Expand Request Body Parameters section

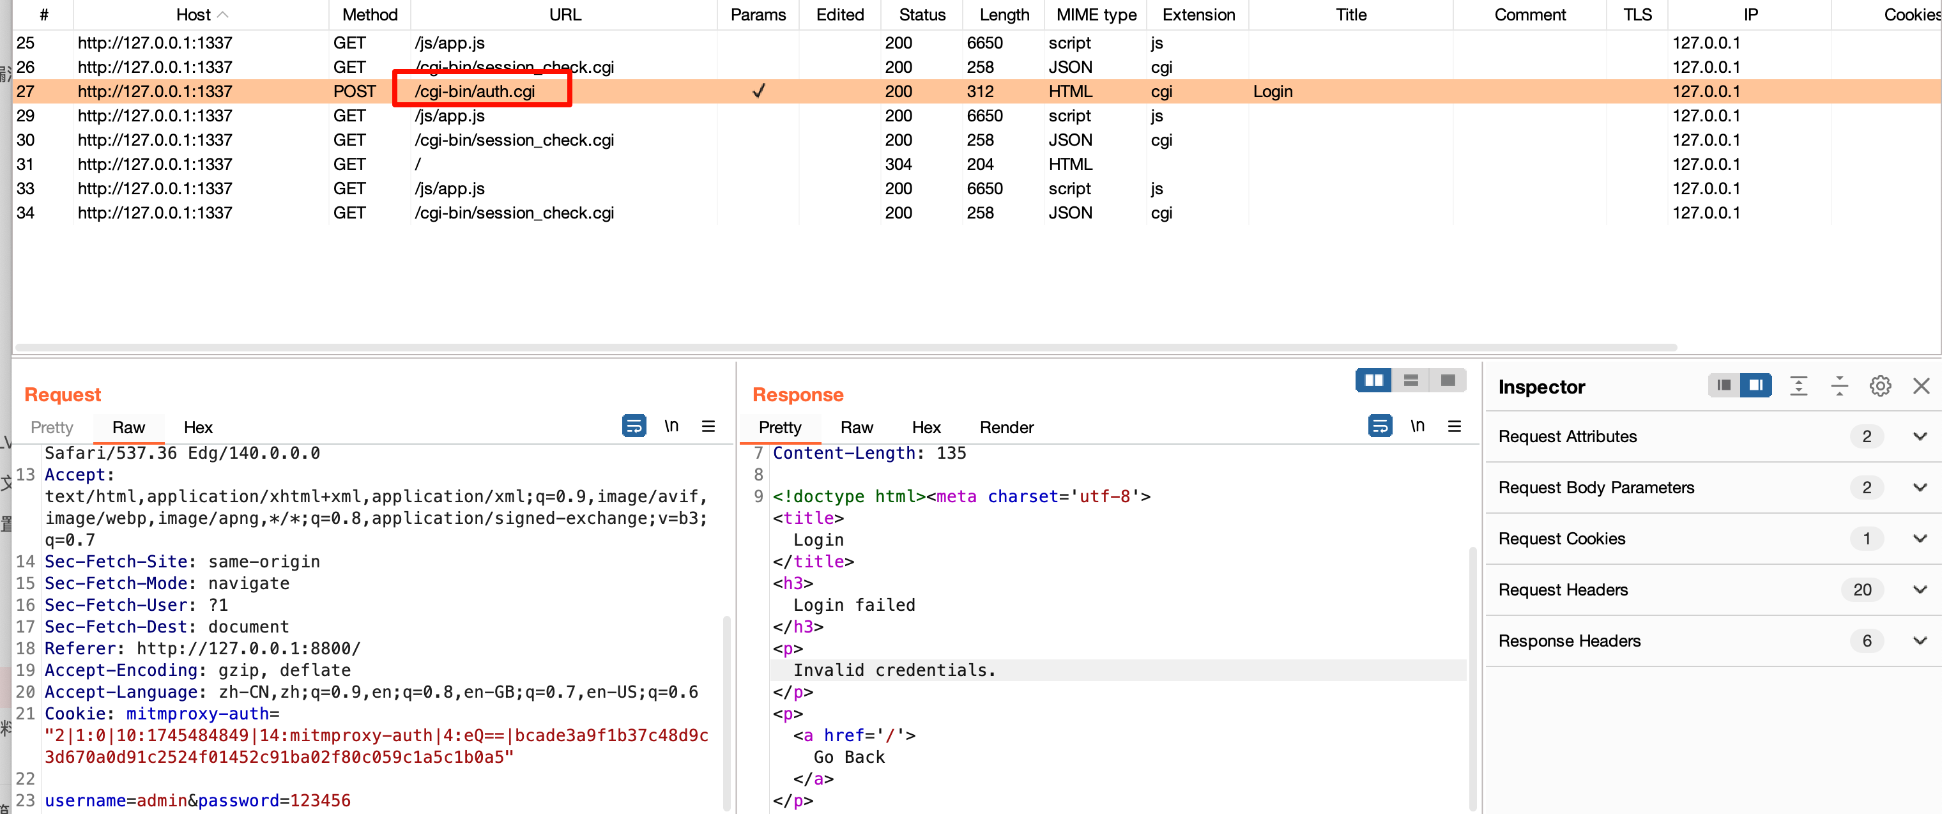pos(1920,488)
